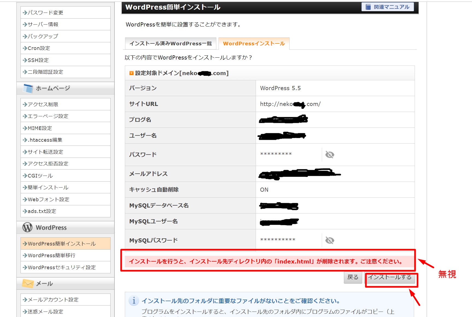This screenshot has width=472, height=317.
Task: Switch to インストール済みWordPress一覧 tab
Action: pyautogui.click(x=171, y=43)
